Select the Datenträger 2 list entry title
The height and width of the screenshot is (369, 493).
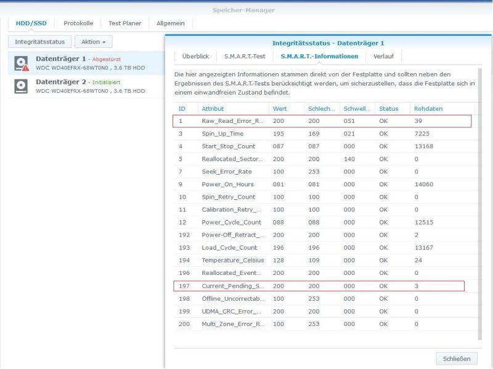tap(60, 82)
